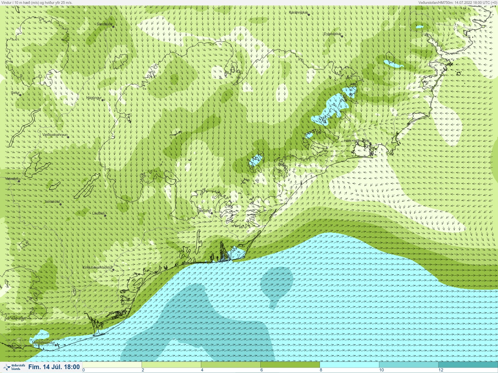Select the Vatnsfell station label
Viewport: 498px width, 373px height.
click(12, 179)
